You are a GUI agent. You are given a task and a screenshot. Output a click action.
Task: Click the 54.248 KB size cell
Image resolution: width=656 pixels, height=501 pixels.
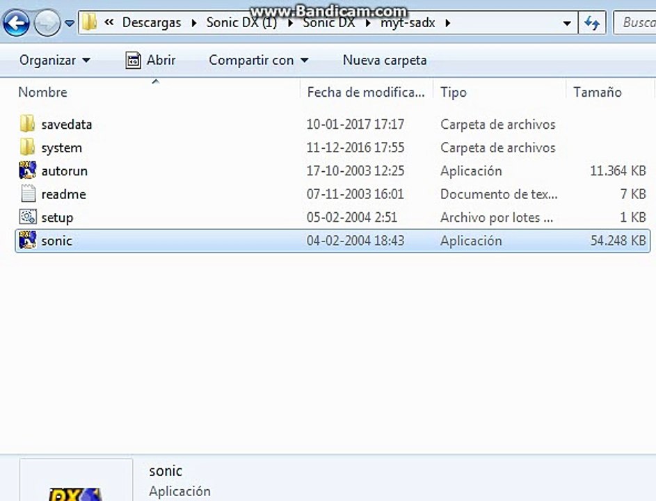point(618,241)
